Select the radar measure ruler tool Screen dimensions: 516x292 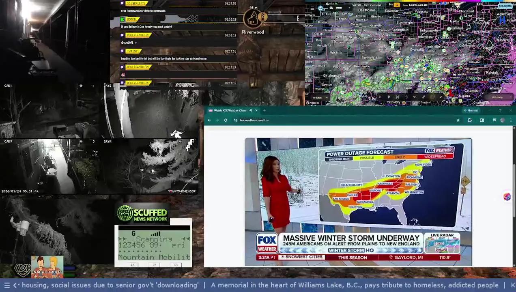point(423,97)
